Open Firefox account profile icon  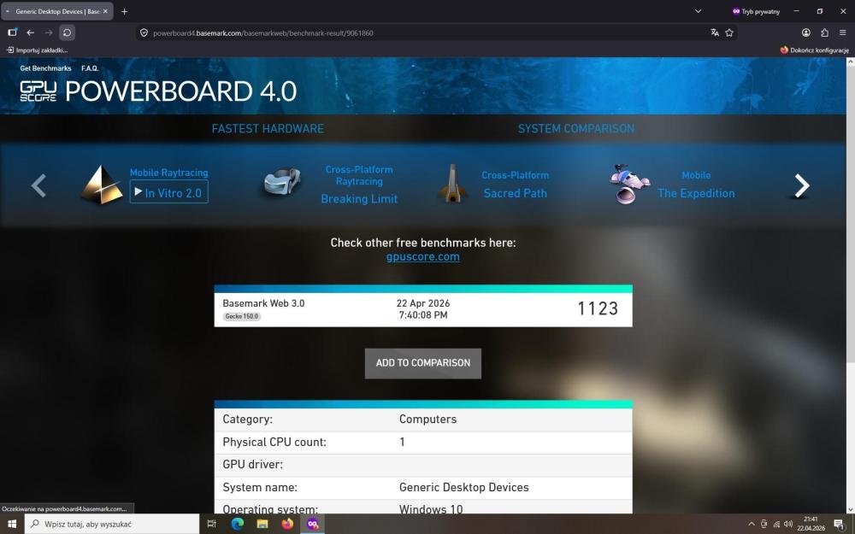pyautogui.click(x=806, y=32)
